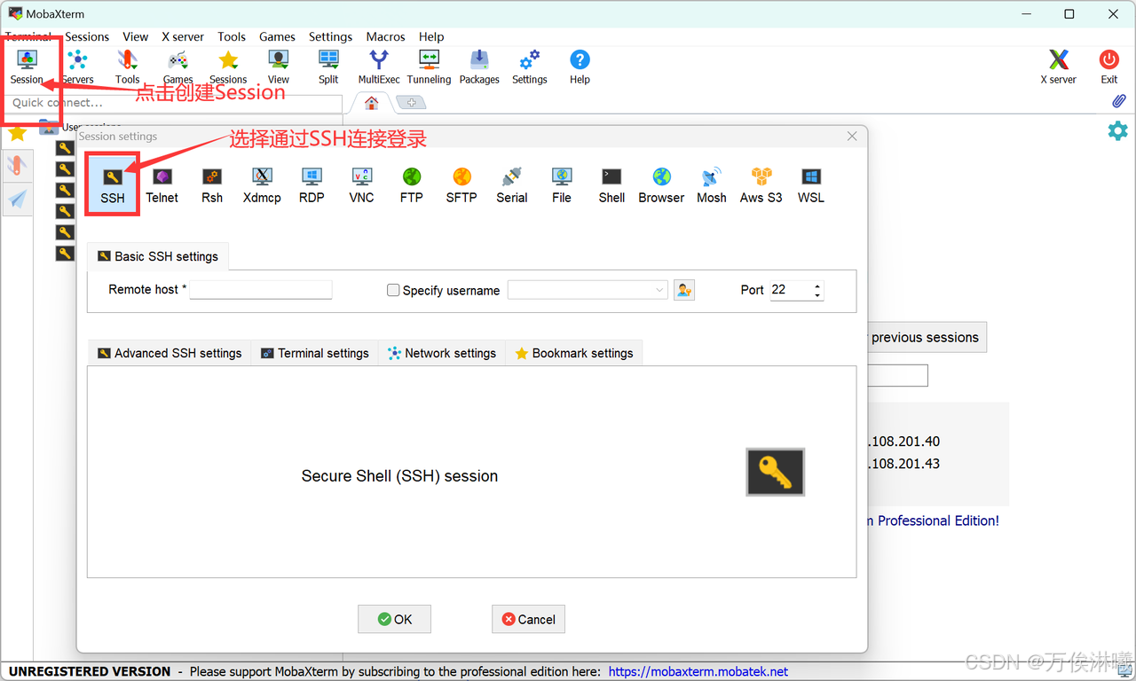This screenshot has height=681, width=1136.
Task: Enable the Specify username checkbox
Action: [x=393, y=290]
